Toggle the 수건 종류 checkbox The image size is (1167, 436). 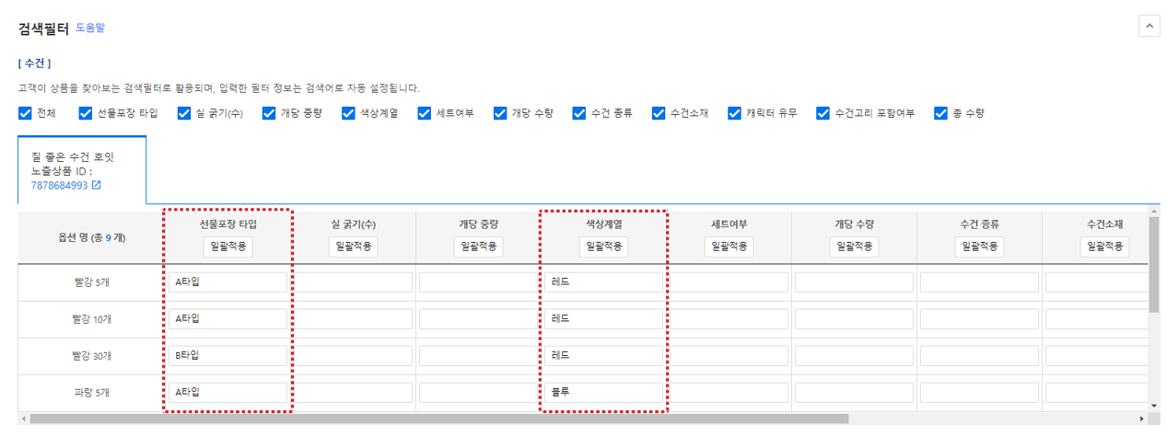coord(579,113)
